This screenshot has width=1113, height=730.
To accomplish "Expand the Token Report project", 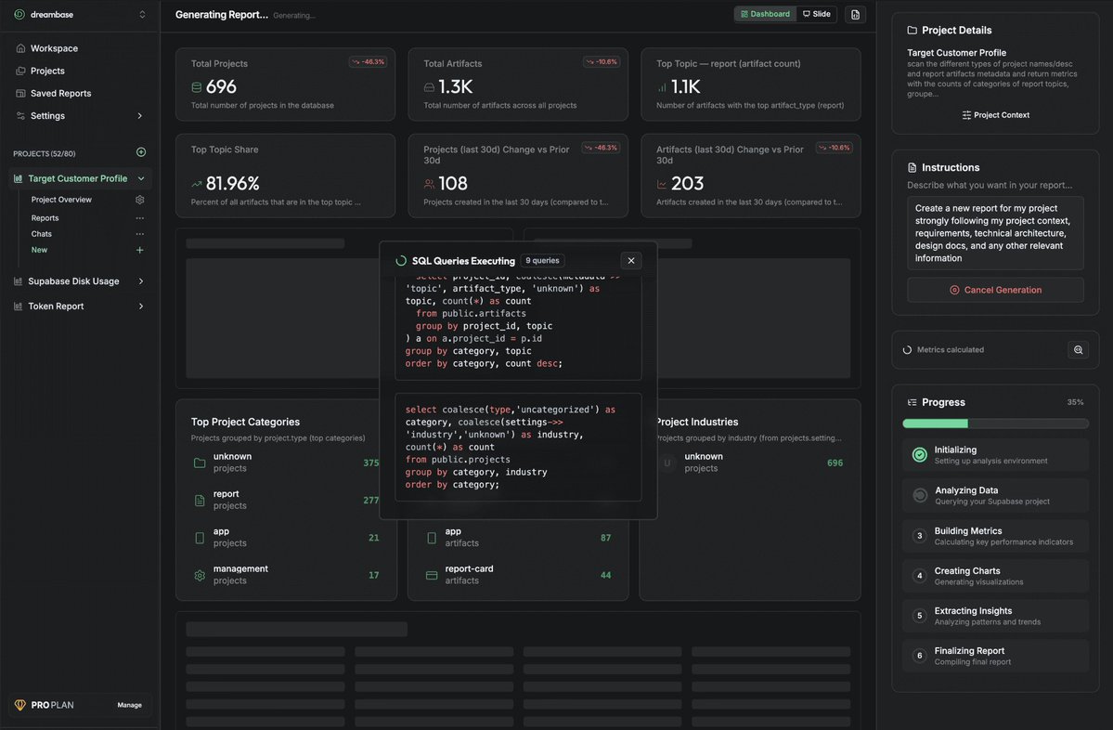I will tap(140, 306).
